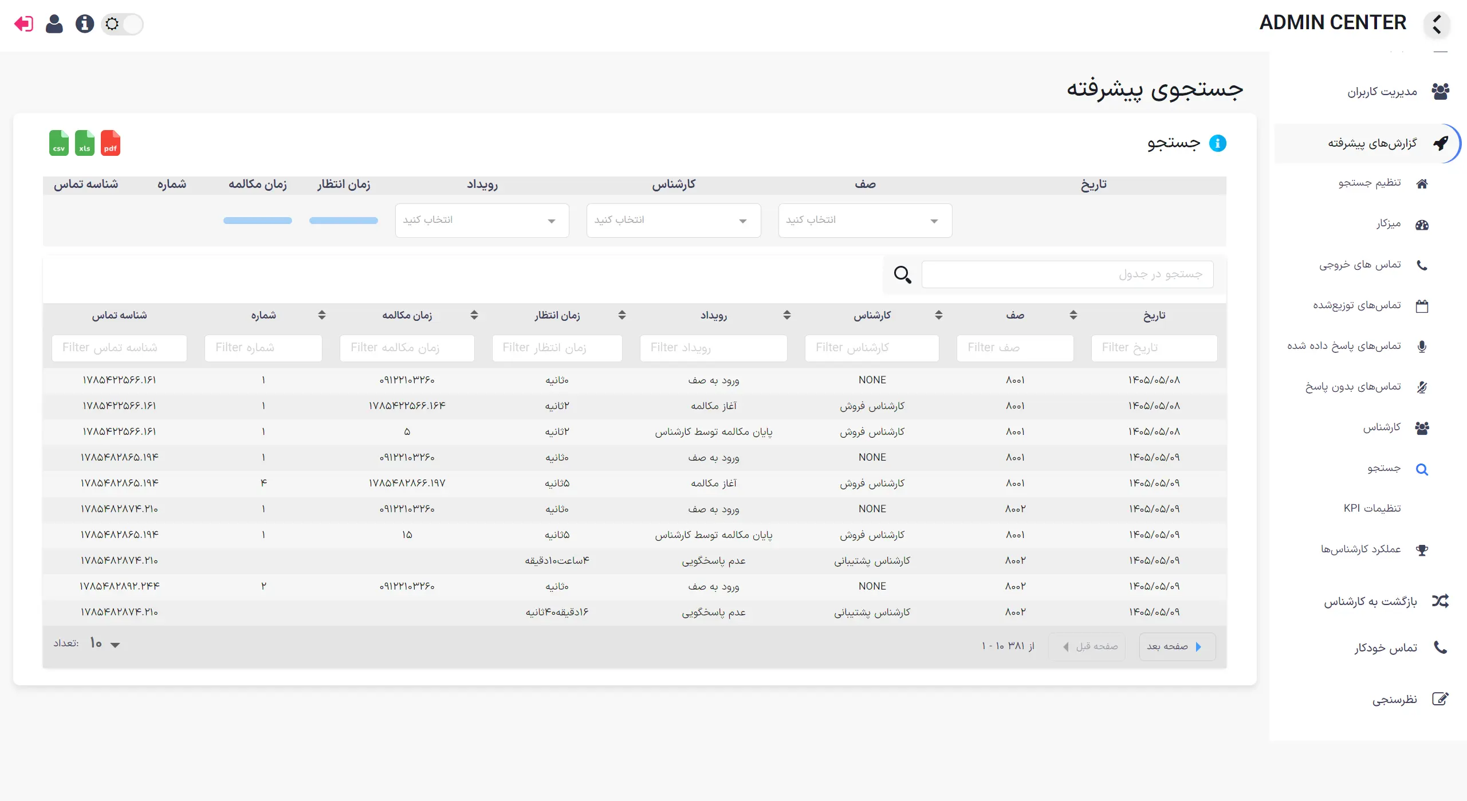Toggle the dark mode switch

coord(122,24)
